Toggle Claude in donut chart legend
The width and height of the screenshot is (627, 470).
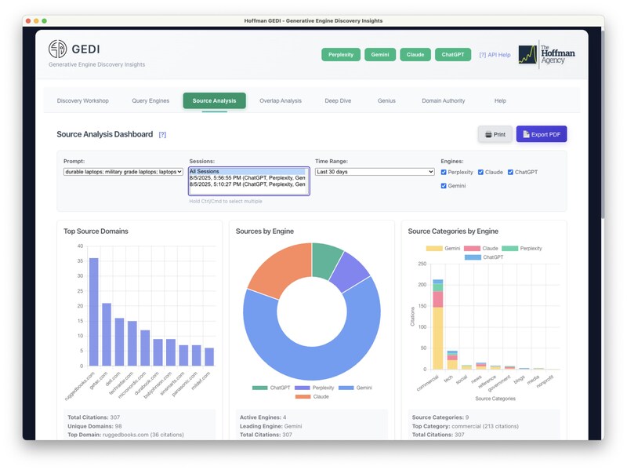click(x=312, y=397)
